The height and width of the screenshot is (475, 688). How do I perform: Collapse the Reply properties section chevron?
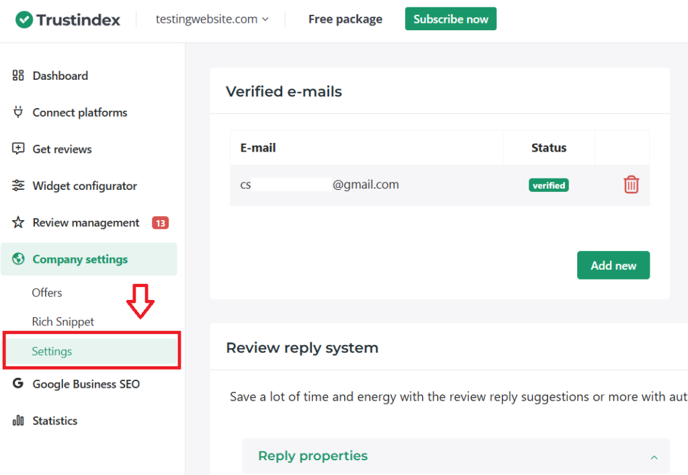654,457
